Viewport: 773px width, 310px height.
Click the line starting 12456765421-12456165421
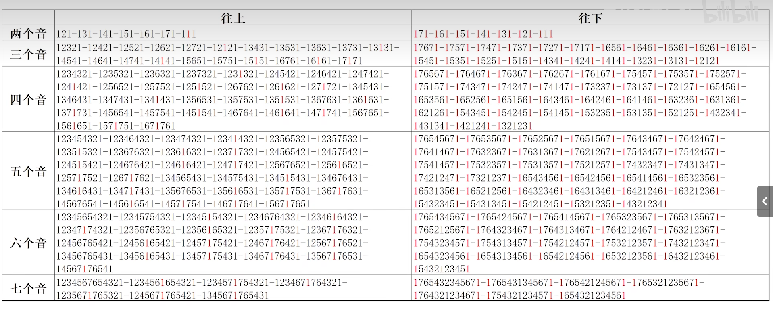pyautogui.click(x=213, y=243)
